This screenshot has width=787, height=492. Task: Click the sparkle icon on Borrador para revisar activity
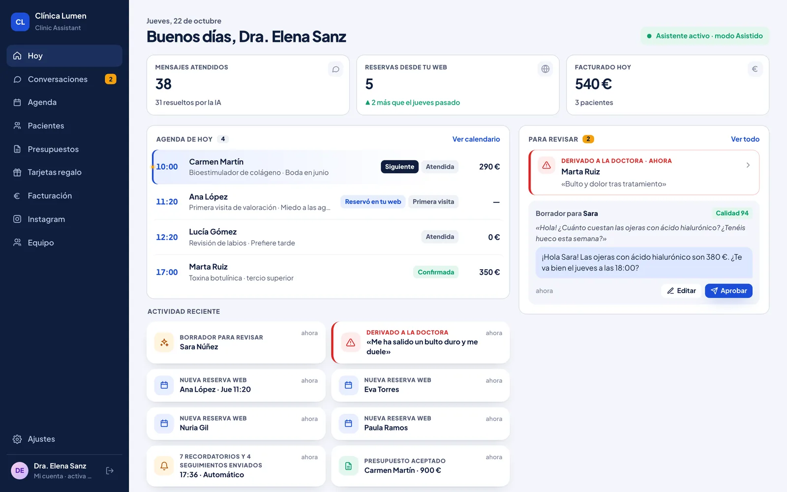[x=164, y=342]
